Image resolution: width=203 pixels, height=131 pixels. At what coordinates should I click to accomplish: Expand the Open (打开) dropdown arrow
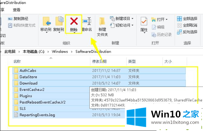[167, 20]
